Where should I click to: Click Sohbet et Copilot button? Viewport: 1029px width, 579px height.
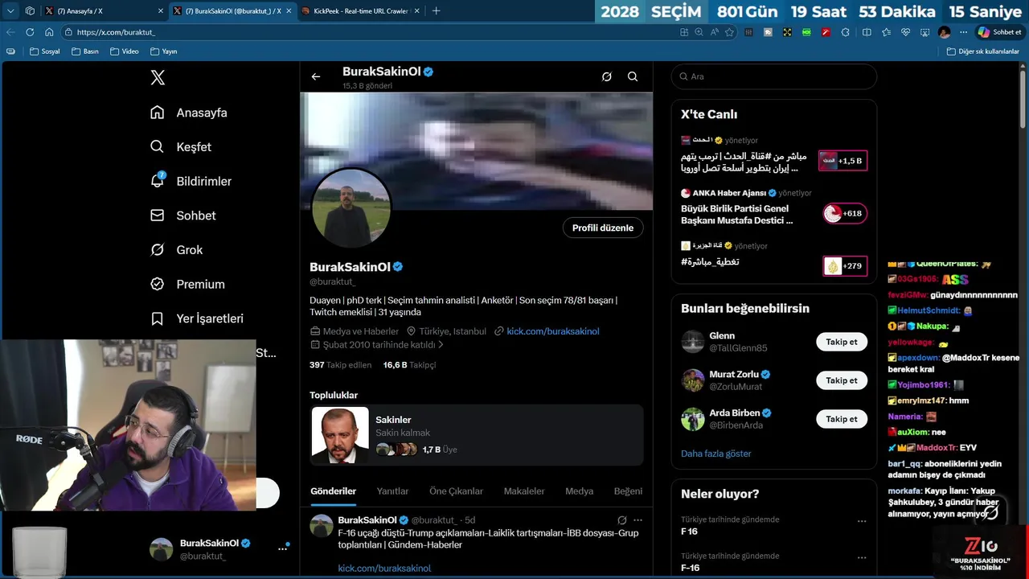click(x=999, y=32)
